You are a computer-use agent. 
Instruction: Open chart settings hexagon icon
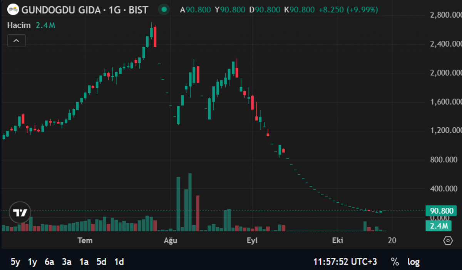pos(448,241)
